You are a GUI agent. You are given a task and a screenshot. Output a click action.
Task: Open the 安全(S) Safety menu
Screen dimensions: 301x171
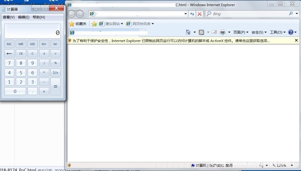point(259,32)
